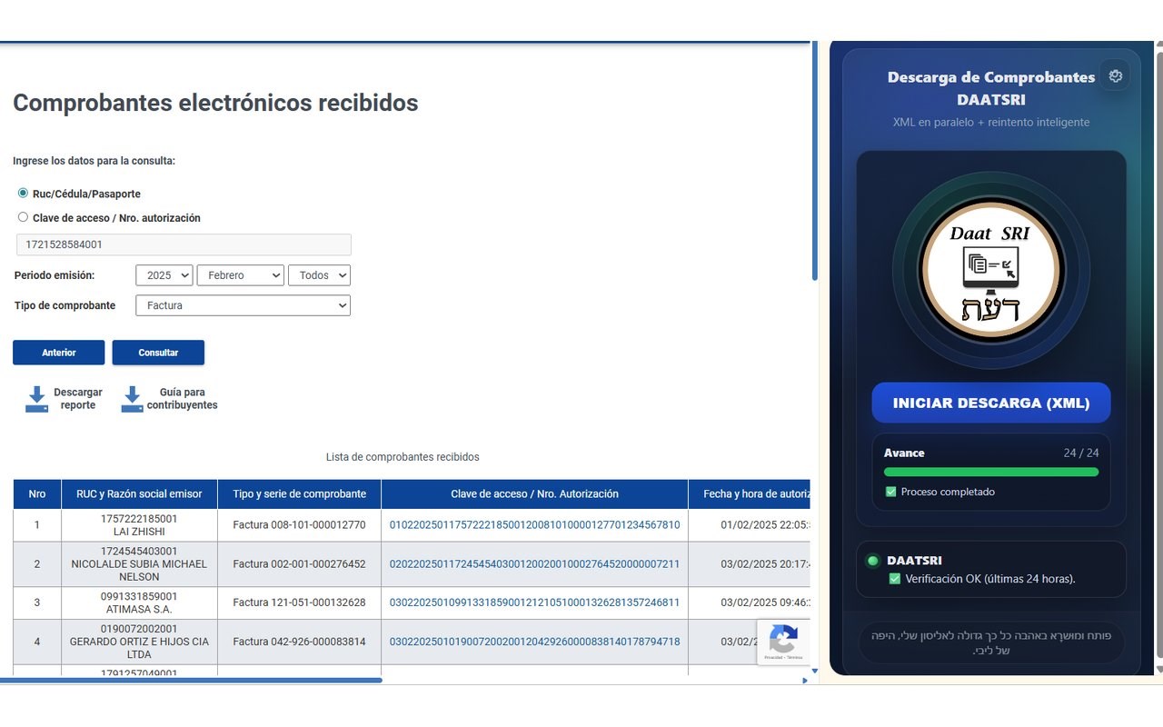Expand the Tipo de comprobante Factura dropdown
Image resolution: width=1163 pixels, height=727 pixels.
243,305
